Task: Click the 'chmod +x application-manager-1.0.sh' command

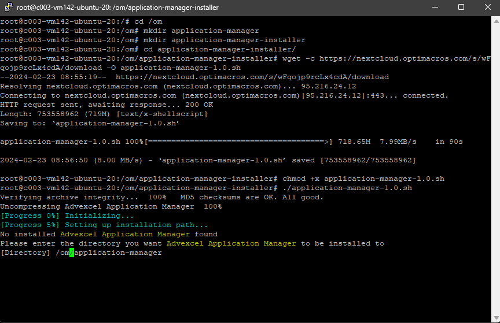Action: pos(363,179)
